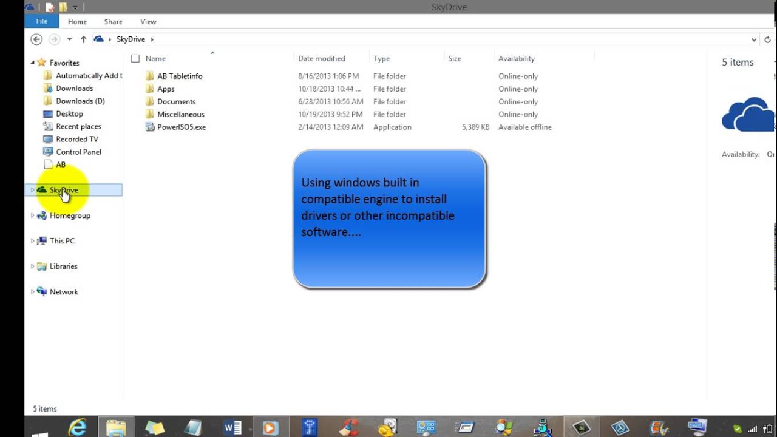
Task: Select Network in the navigation pane
Action: [x=64, y=292]
